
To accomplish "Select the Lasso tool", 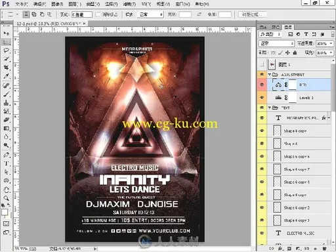I will 6,51.
